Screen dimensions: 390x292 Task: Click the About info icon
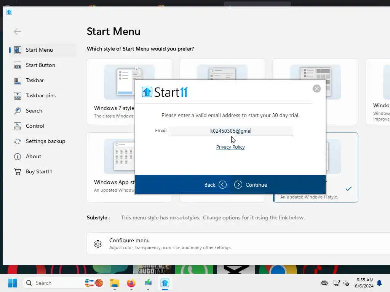pyautogui.click(x=18, y=156)
